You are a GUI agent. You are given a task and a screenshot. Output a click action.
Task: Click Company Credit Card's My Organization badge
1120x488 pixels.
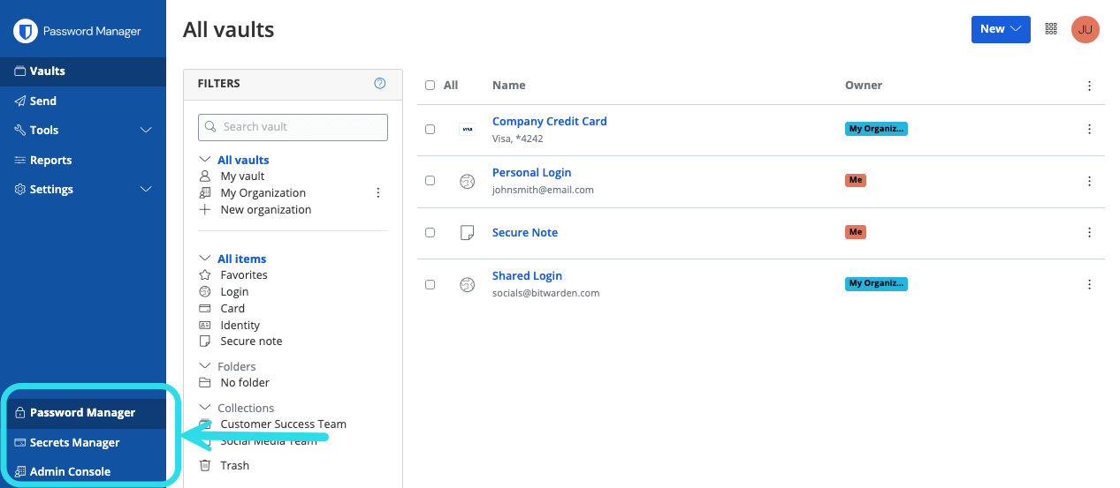(876, 129)
